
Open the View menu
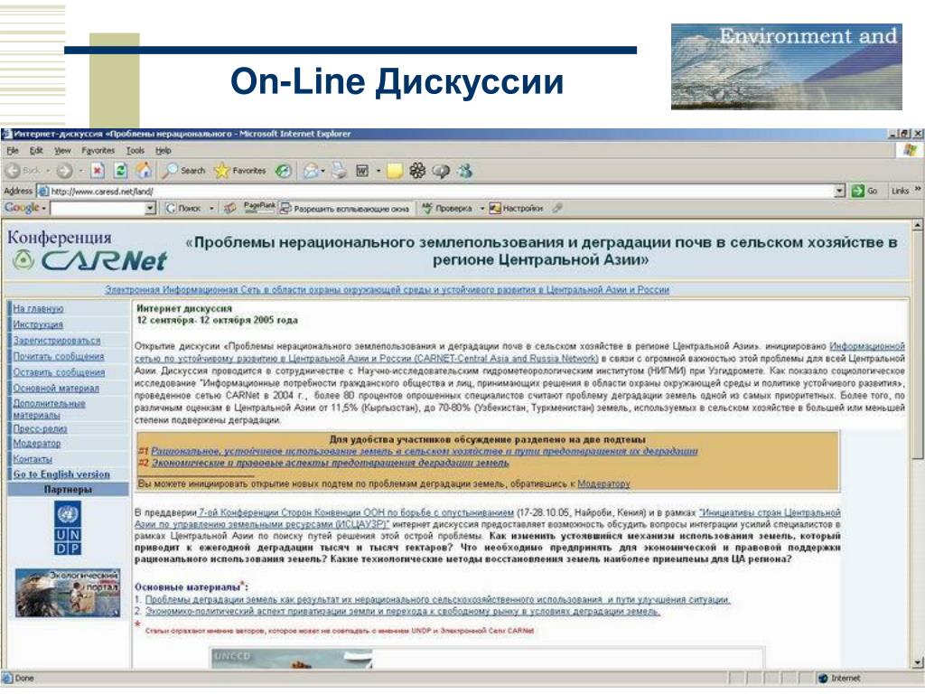(62, 151)
